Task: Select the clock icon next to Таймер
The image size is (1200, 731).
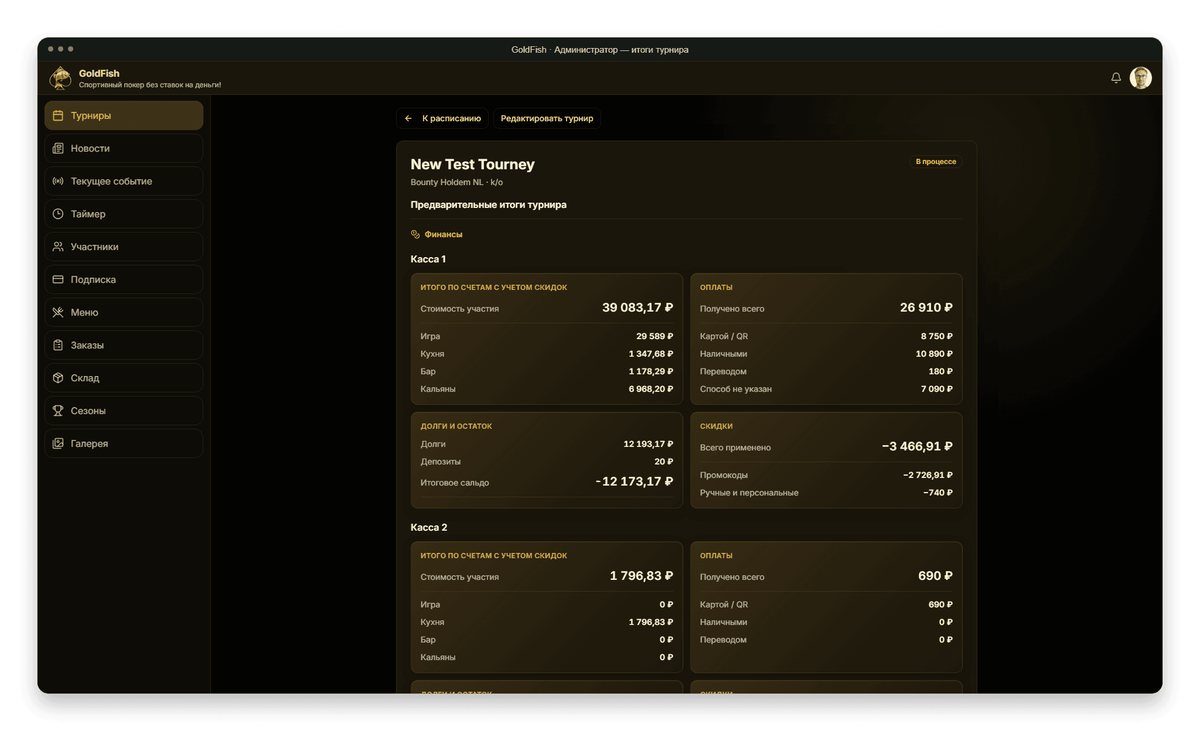Action: coord(58,214)
